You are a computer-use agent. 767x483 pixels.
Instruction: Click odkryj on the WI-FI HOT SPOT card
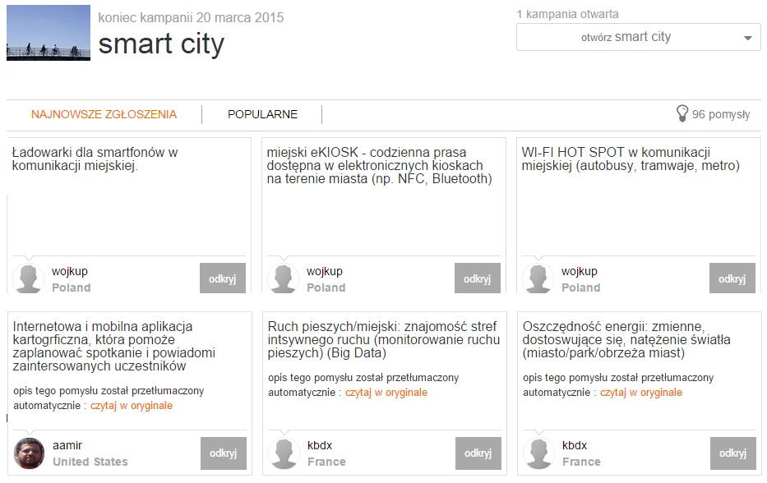point(732,278)
